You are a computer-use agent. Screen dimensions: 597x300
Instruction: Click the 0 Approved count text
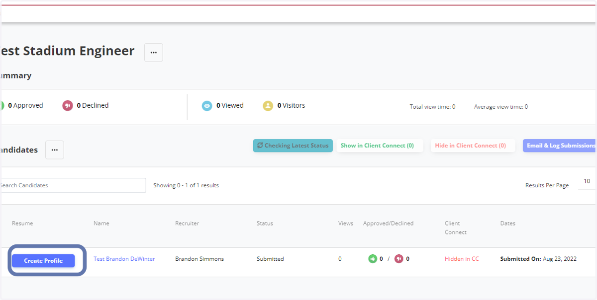pos(25,105)
